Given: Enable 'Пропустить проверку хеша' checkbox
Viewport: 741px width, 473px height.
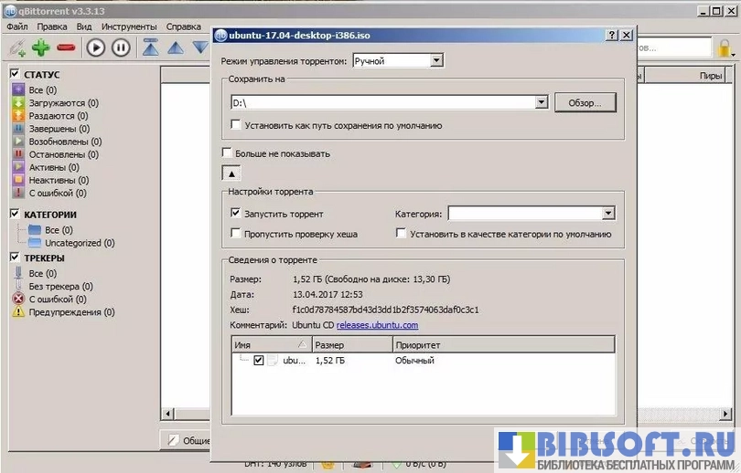Looking at the screenshot, I should pos(237,234).
